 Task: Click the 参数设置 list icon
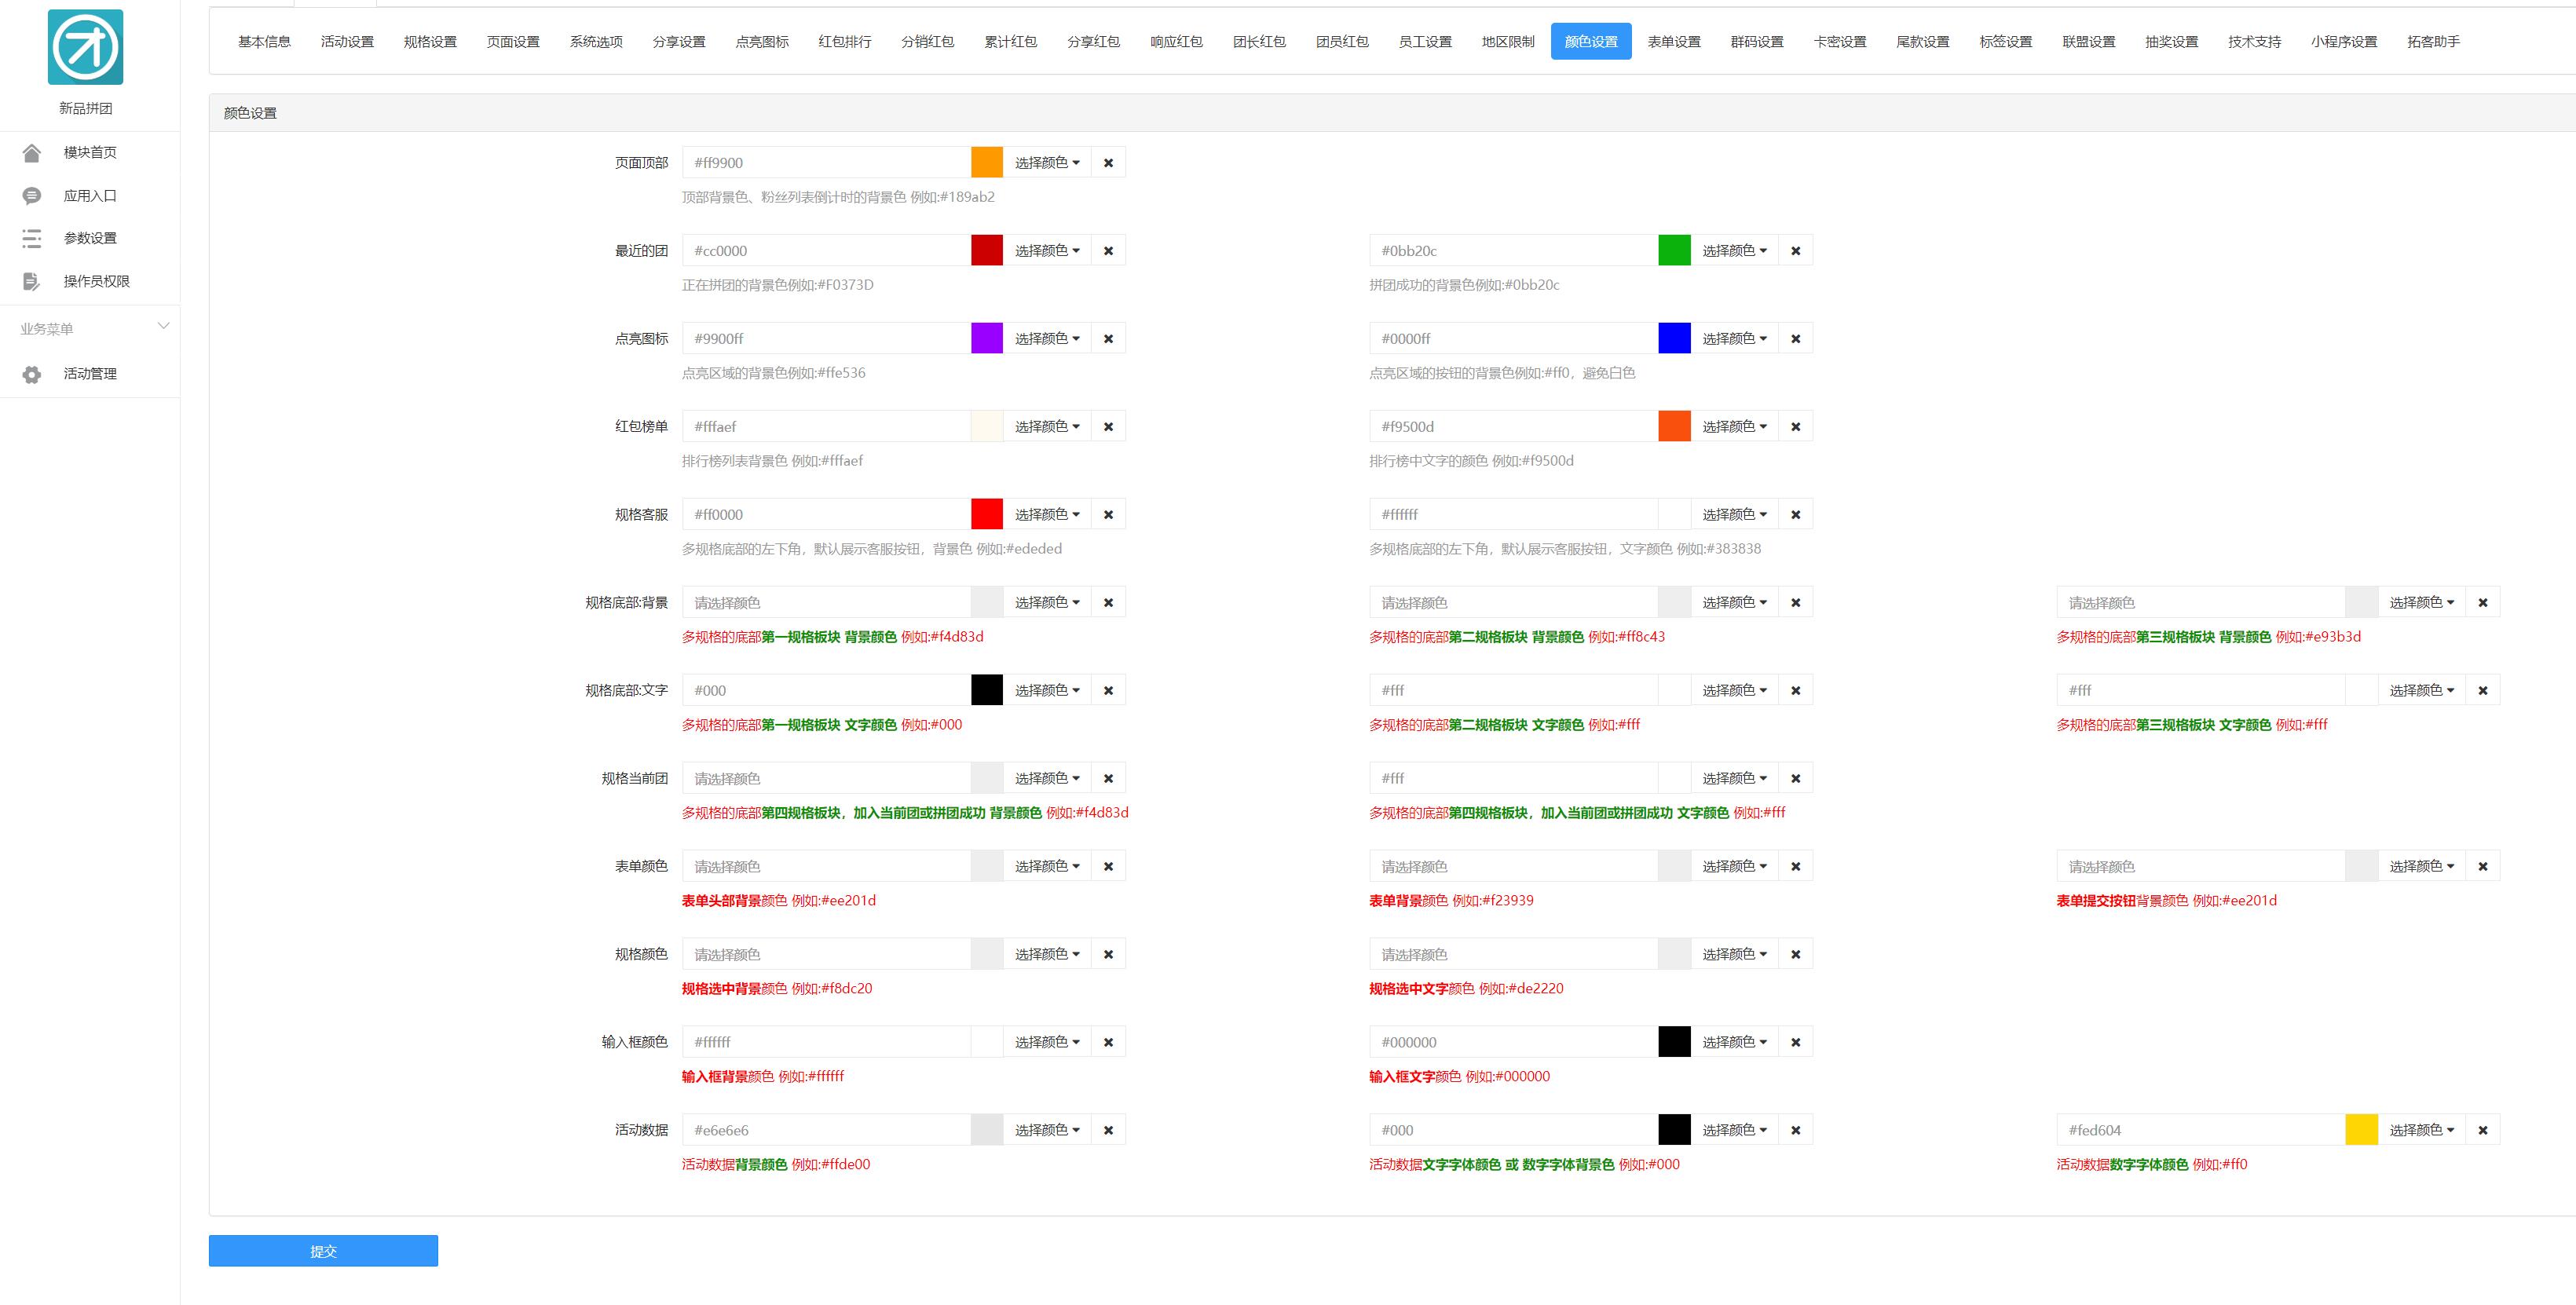pyautogui.click(x=32, y=238)
